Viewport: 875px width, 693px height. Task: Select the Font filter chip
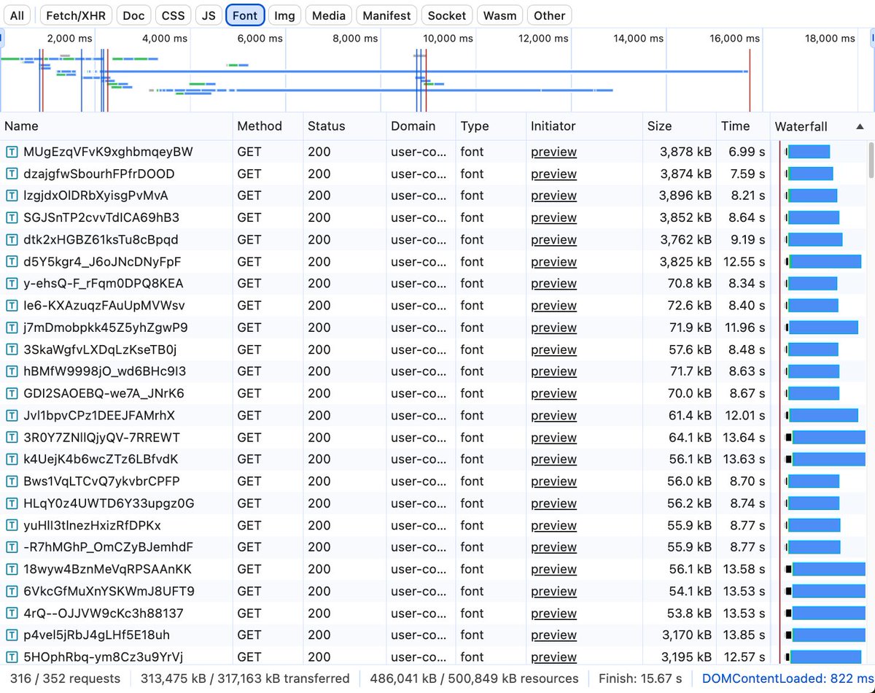(245, 15)
